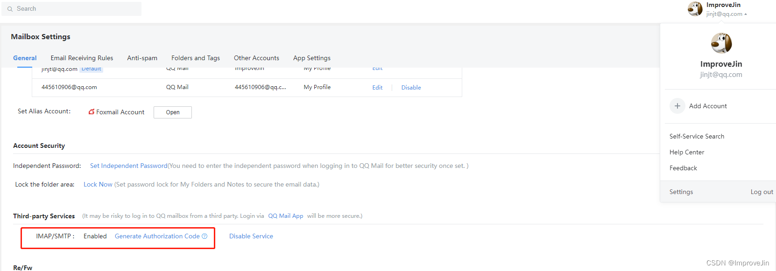This screenshot has width=776, height=271.
Task: Click the Foxmail logo icon
Action: pyautogui.click(x=92, y=112)
